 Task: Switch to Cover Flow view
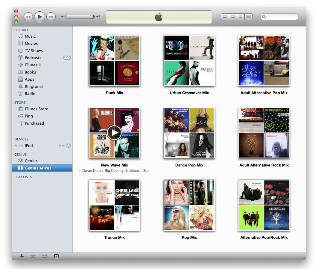tap(248, 17)
